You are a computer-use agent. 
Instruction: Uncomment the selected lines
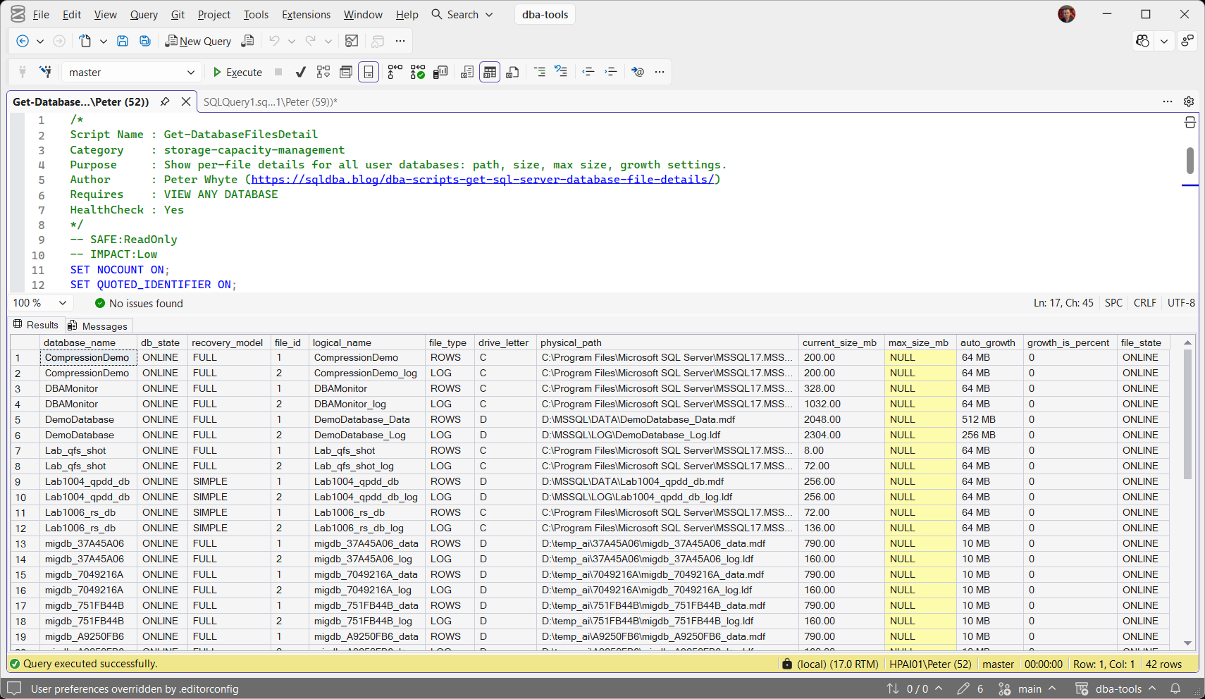[562, 72]
